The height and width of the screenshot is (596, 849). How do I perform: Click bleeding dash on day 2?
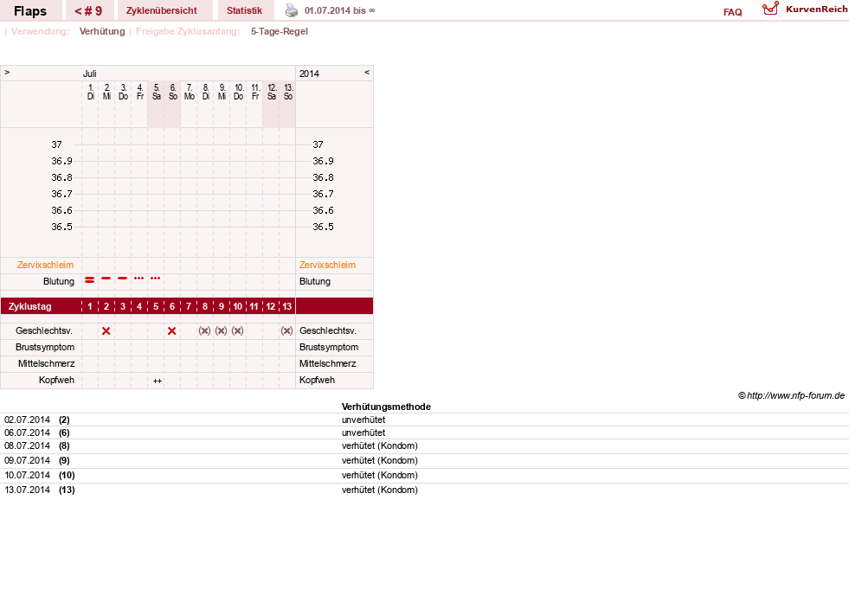point(106,279)
